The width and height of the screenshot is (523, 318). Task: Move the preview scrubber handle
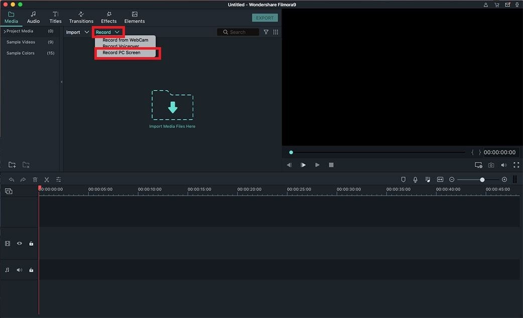(x=291, y=152)
